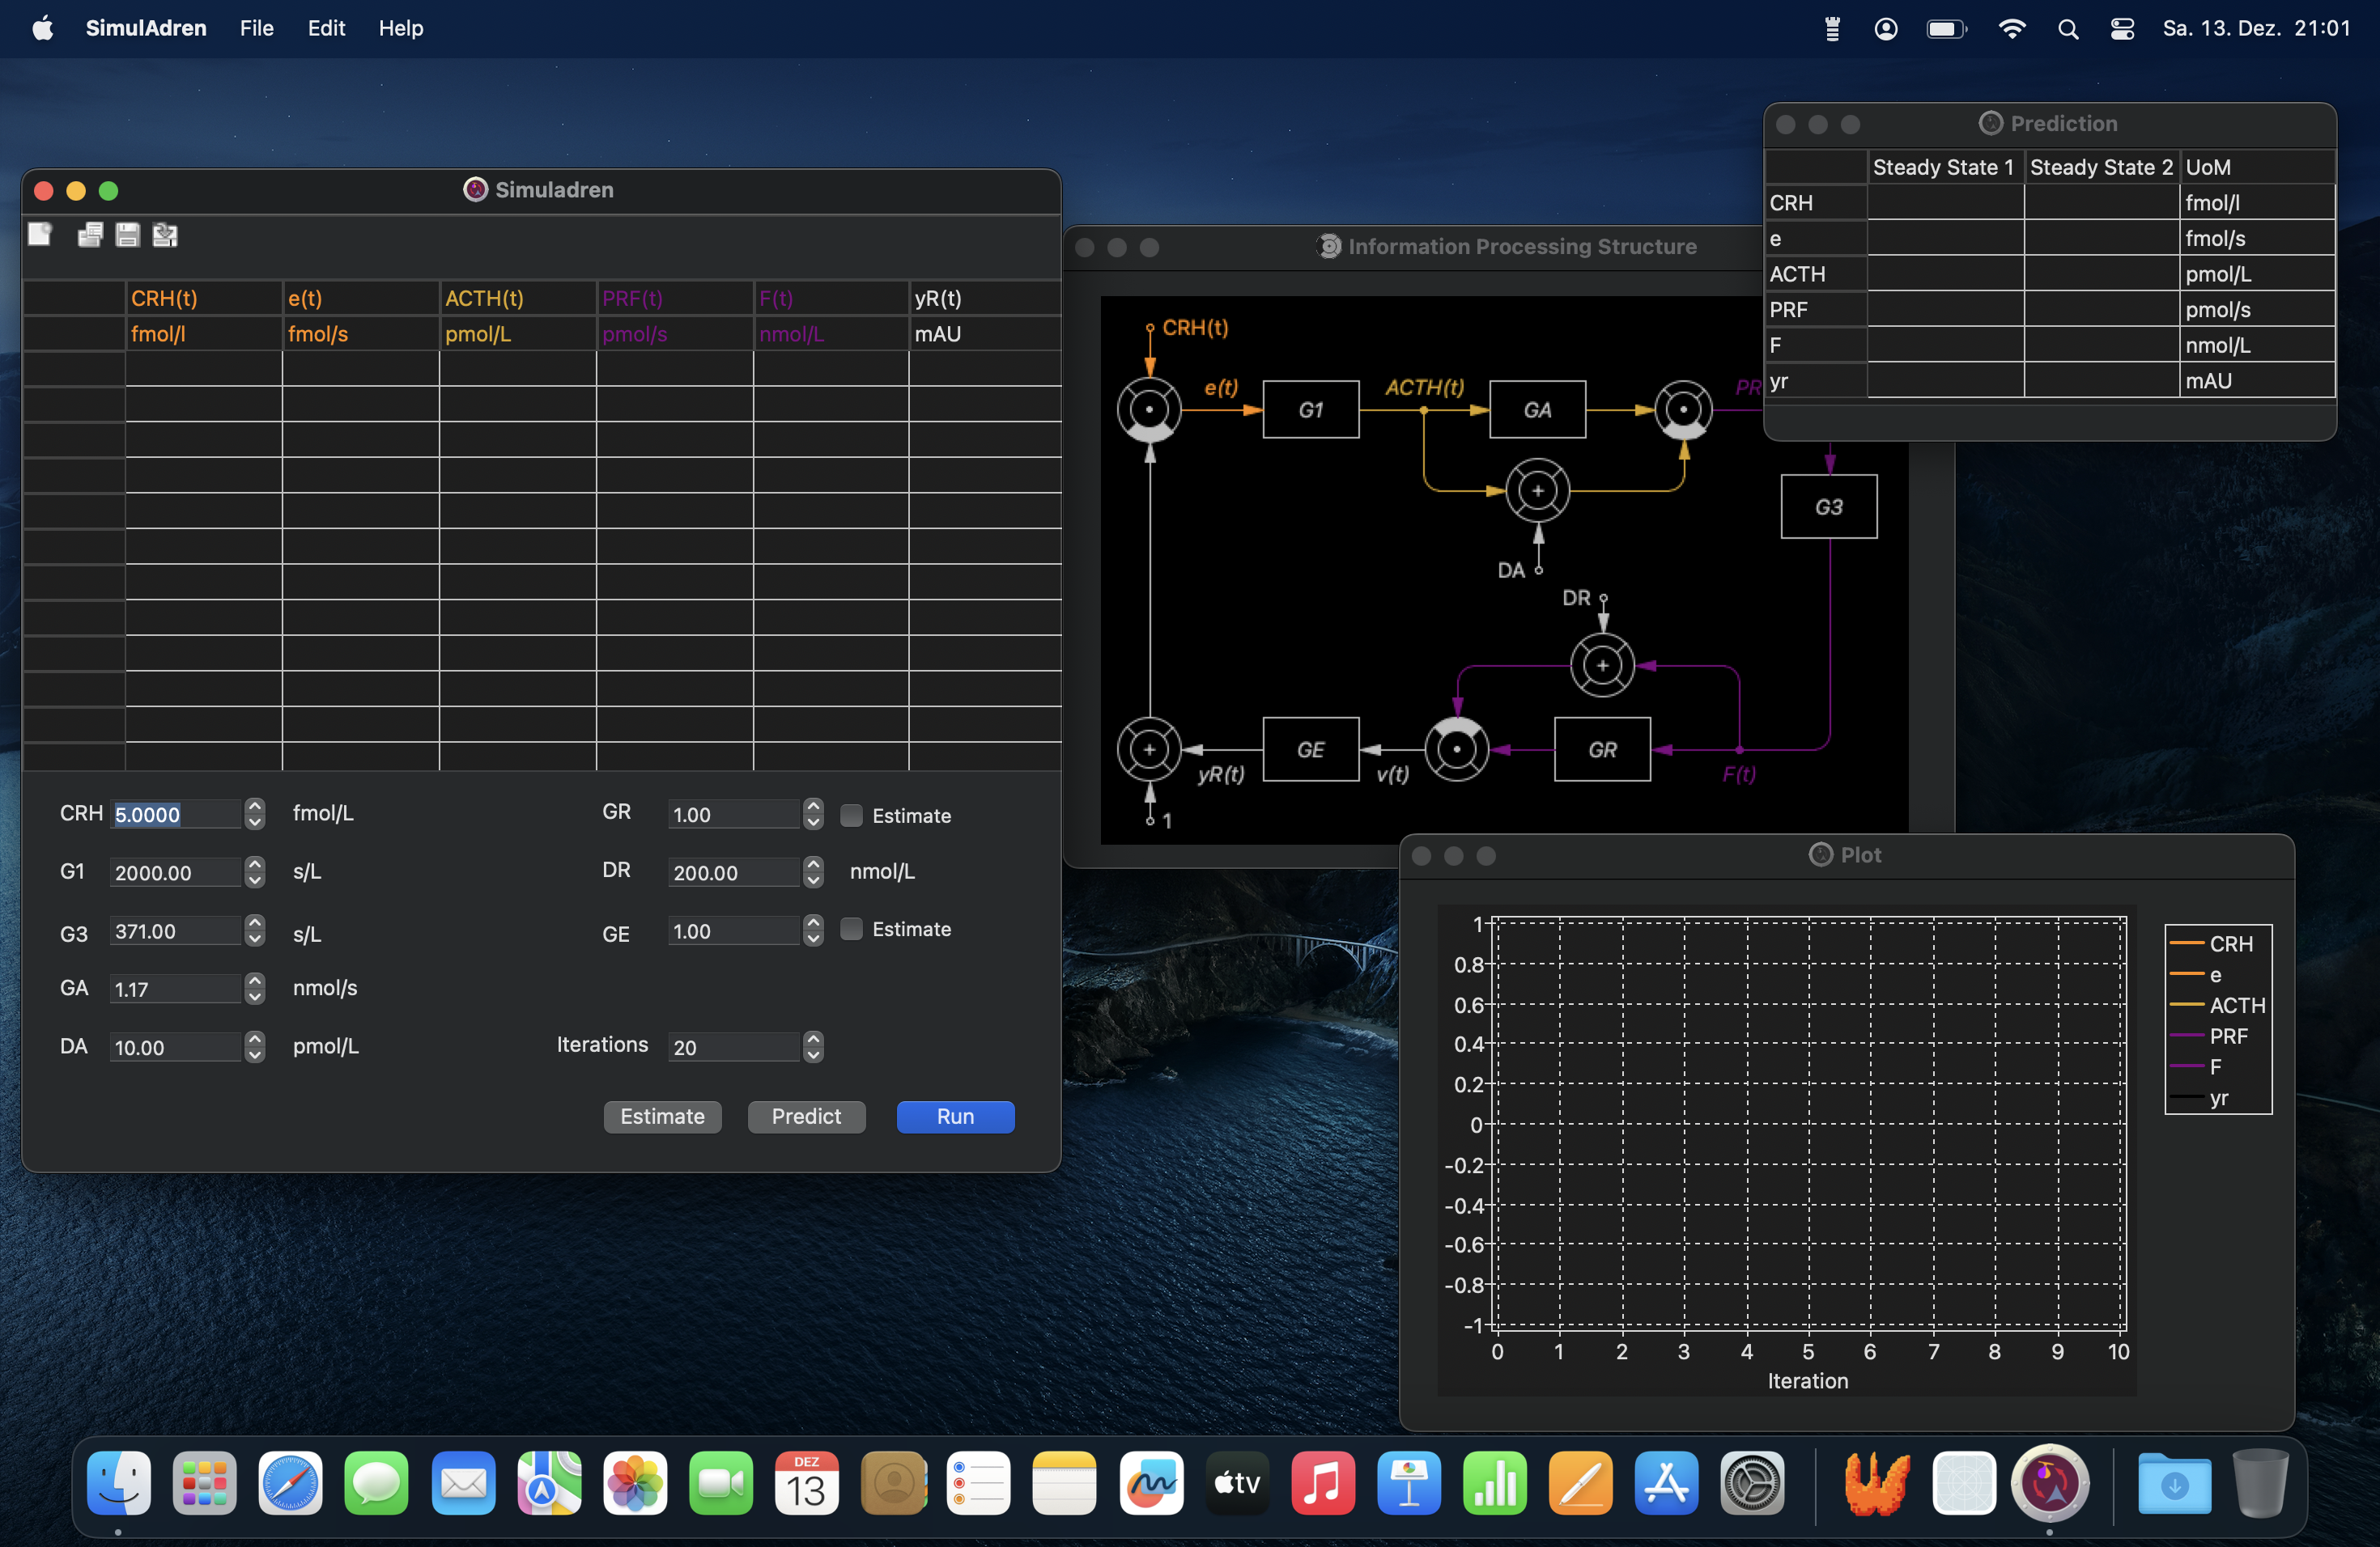Click the Open file toolbar icon
The height and width of the screenshot is (1547, 2380).
pyautogui.click(x=90, y=235)
